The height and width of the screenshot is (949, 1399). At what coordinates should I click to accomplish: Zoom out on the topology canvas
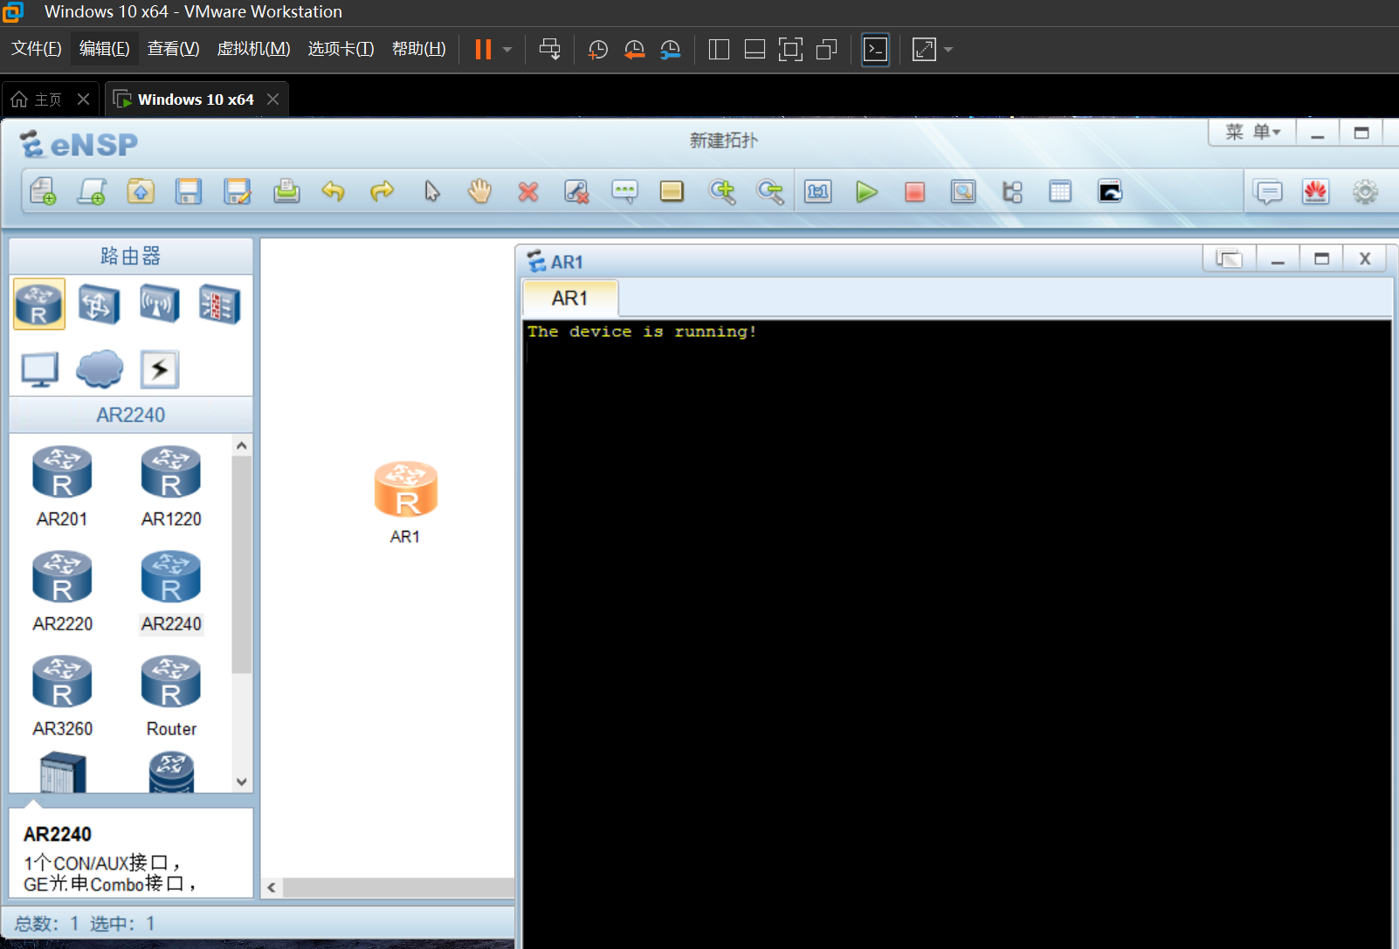tap(770, 191)
